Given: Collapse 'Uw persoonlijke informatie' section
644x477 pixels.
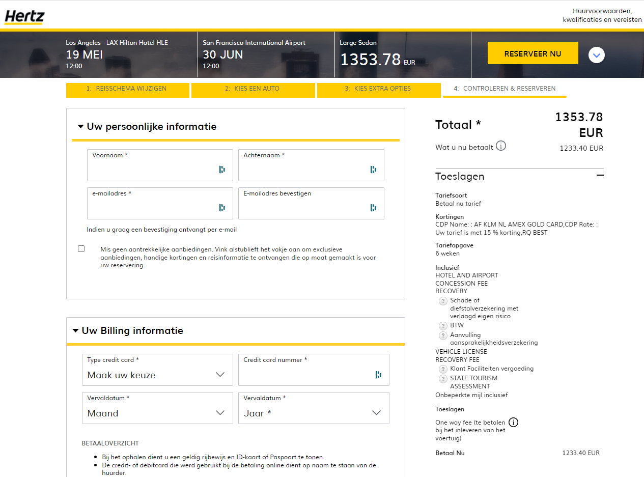Looking at the screenshot, I should click(80, 127).
